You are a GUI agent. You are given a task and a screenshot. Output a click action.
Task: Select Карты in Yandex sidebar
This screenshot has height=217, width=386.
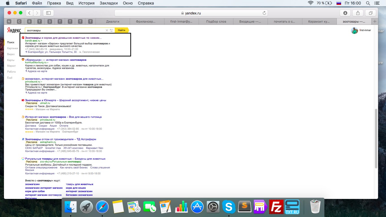(x=11, y=60)
